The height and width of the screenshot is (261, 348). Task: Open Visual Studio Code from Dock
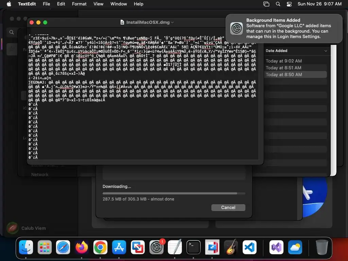click(x=249, y=247)
